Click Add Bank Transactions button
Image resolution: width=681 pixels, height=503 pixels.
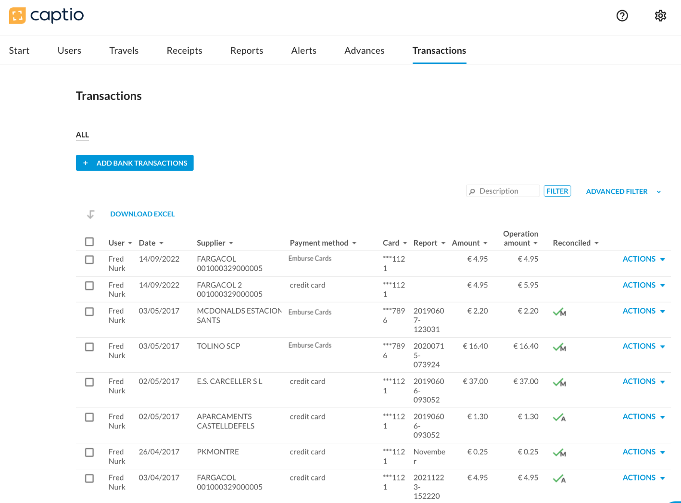point(135,163)
